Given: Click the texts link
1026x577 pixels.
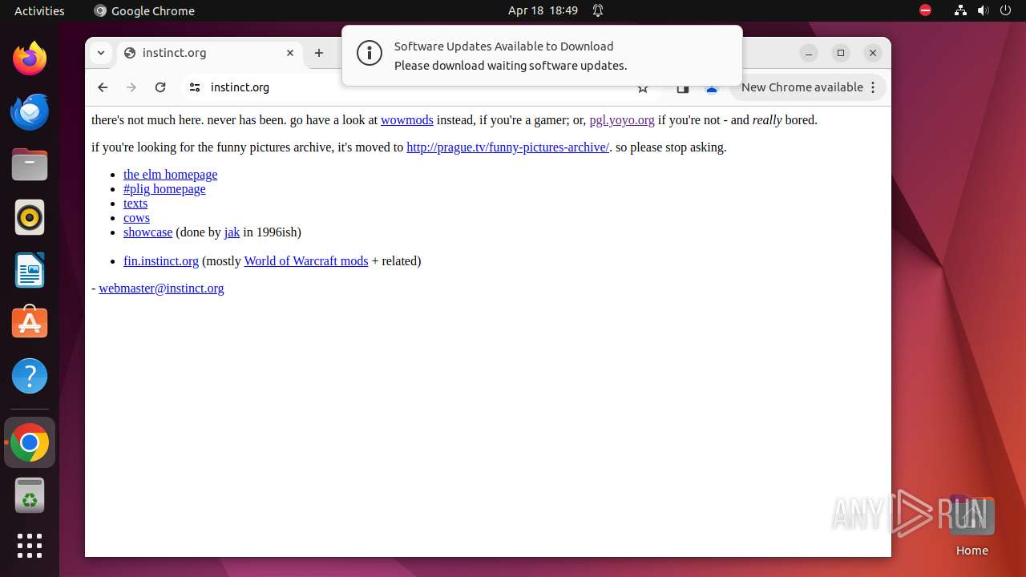Looking at the screenshot, I should point(135,204).
